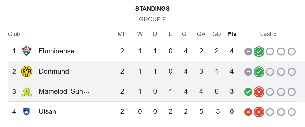Open Mamelodi Sundowns' latest loss icon
This screenshot has width=305, height=127.
point(259,92)
